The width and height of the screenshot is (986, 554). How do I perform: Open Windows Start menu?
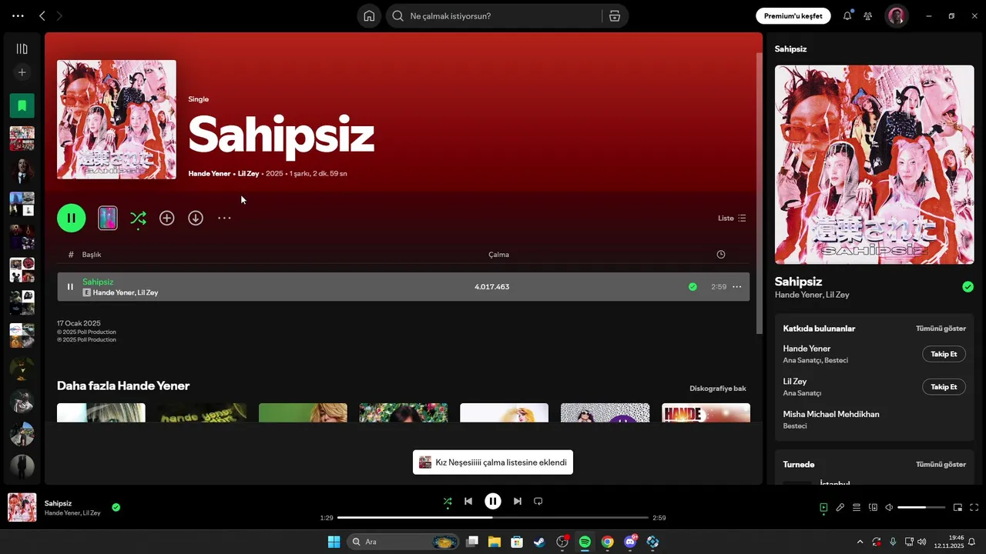point(334,542)
